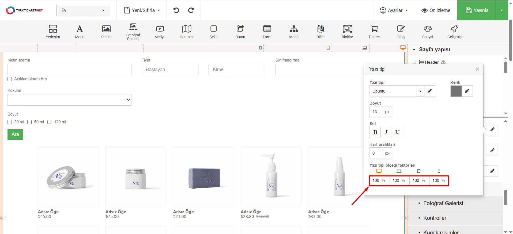Click the redo arrow icon
513x234 pixels.
coord(191,10)
